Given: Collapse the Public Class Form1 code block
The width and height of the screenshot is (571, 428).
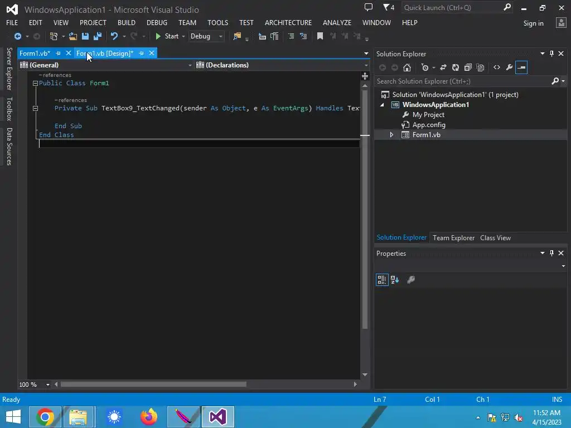Looking at the screenshot, I should coord(35,84).
